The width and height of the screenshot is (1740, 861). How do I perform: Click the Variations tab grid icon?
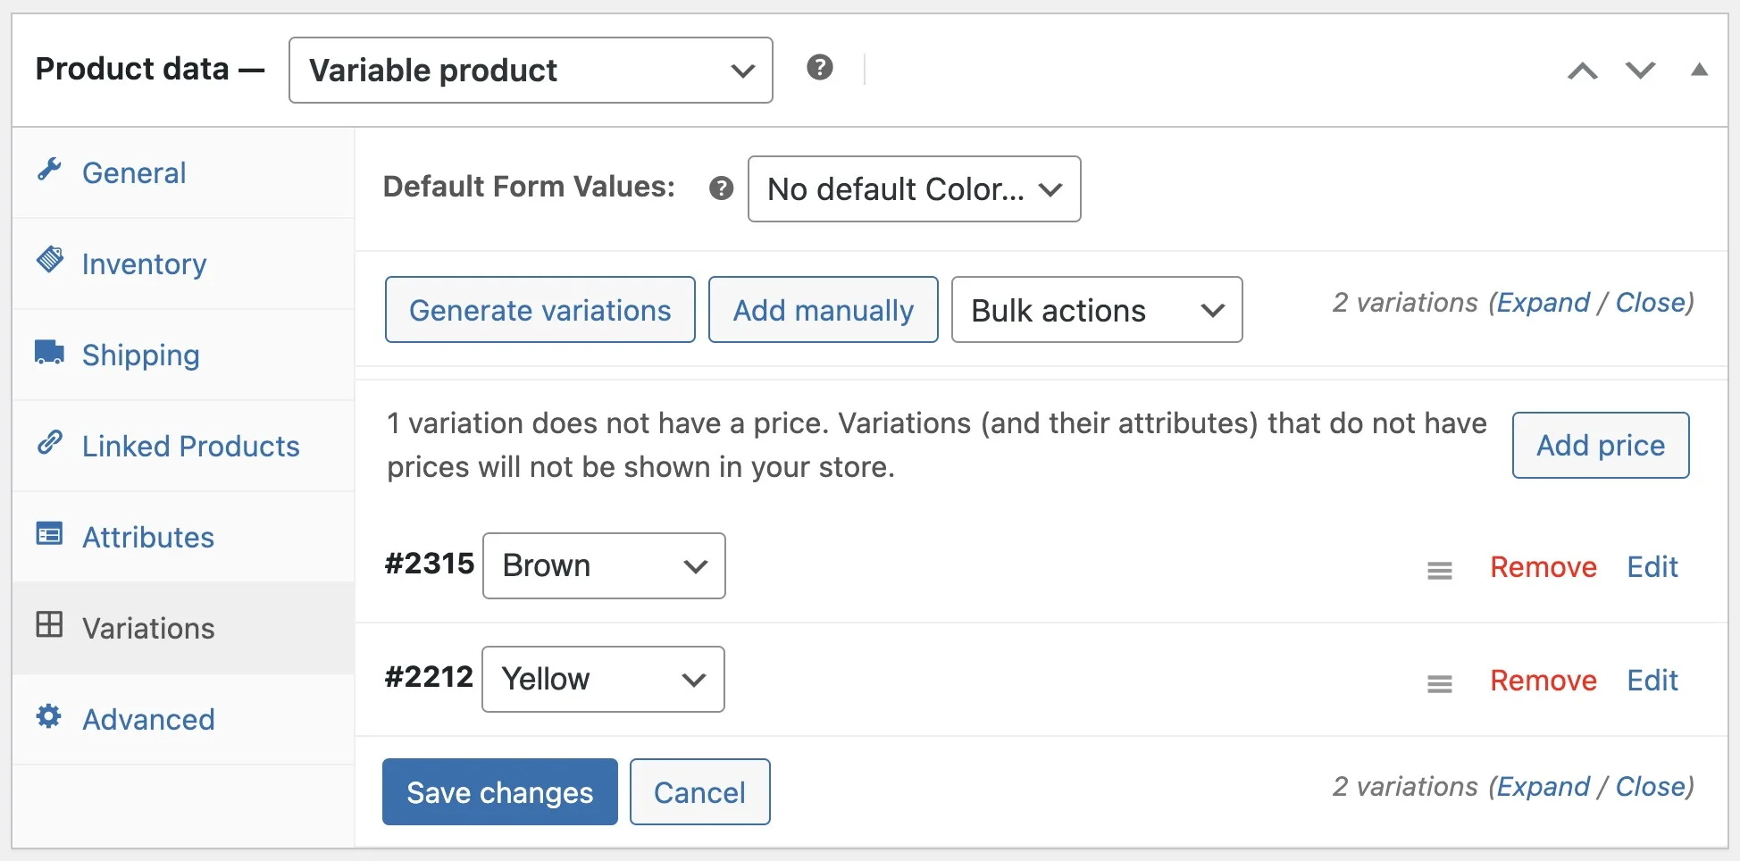coord(49,624)
